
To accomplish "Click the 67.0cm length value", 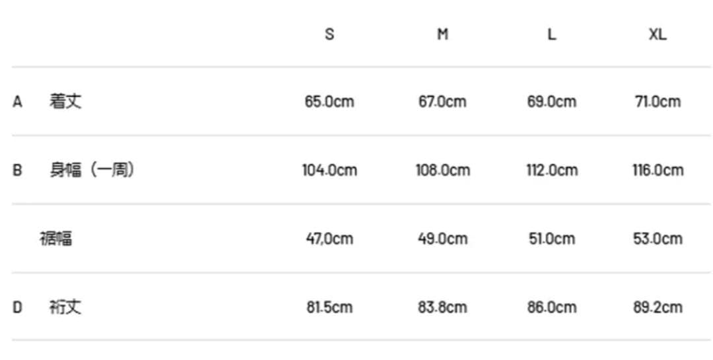I will [x=442, y=102].
